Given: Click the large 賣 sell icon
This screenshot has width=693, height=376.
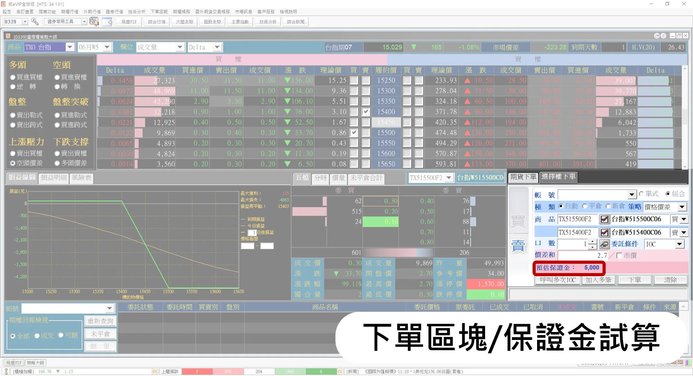Looking at the screenshot, I should click(518, 246).
